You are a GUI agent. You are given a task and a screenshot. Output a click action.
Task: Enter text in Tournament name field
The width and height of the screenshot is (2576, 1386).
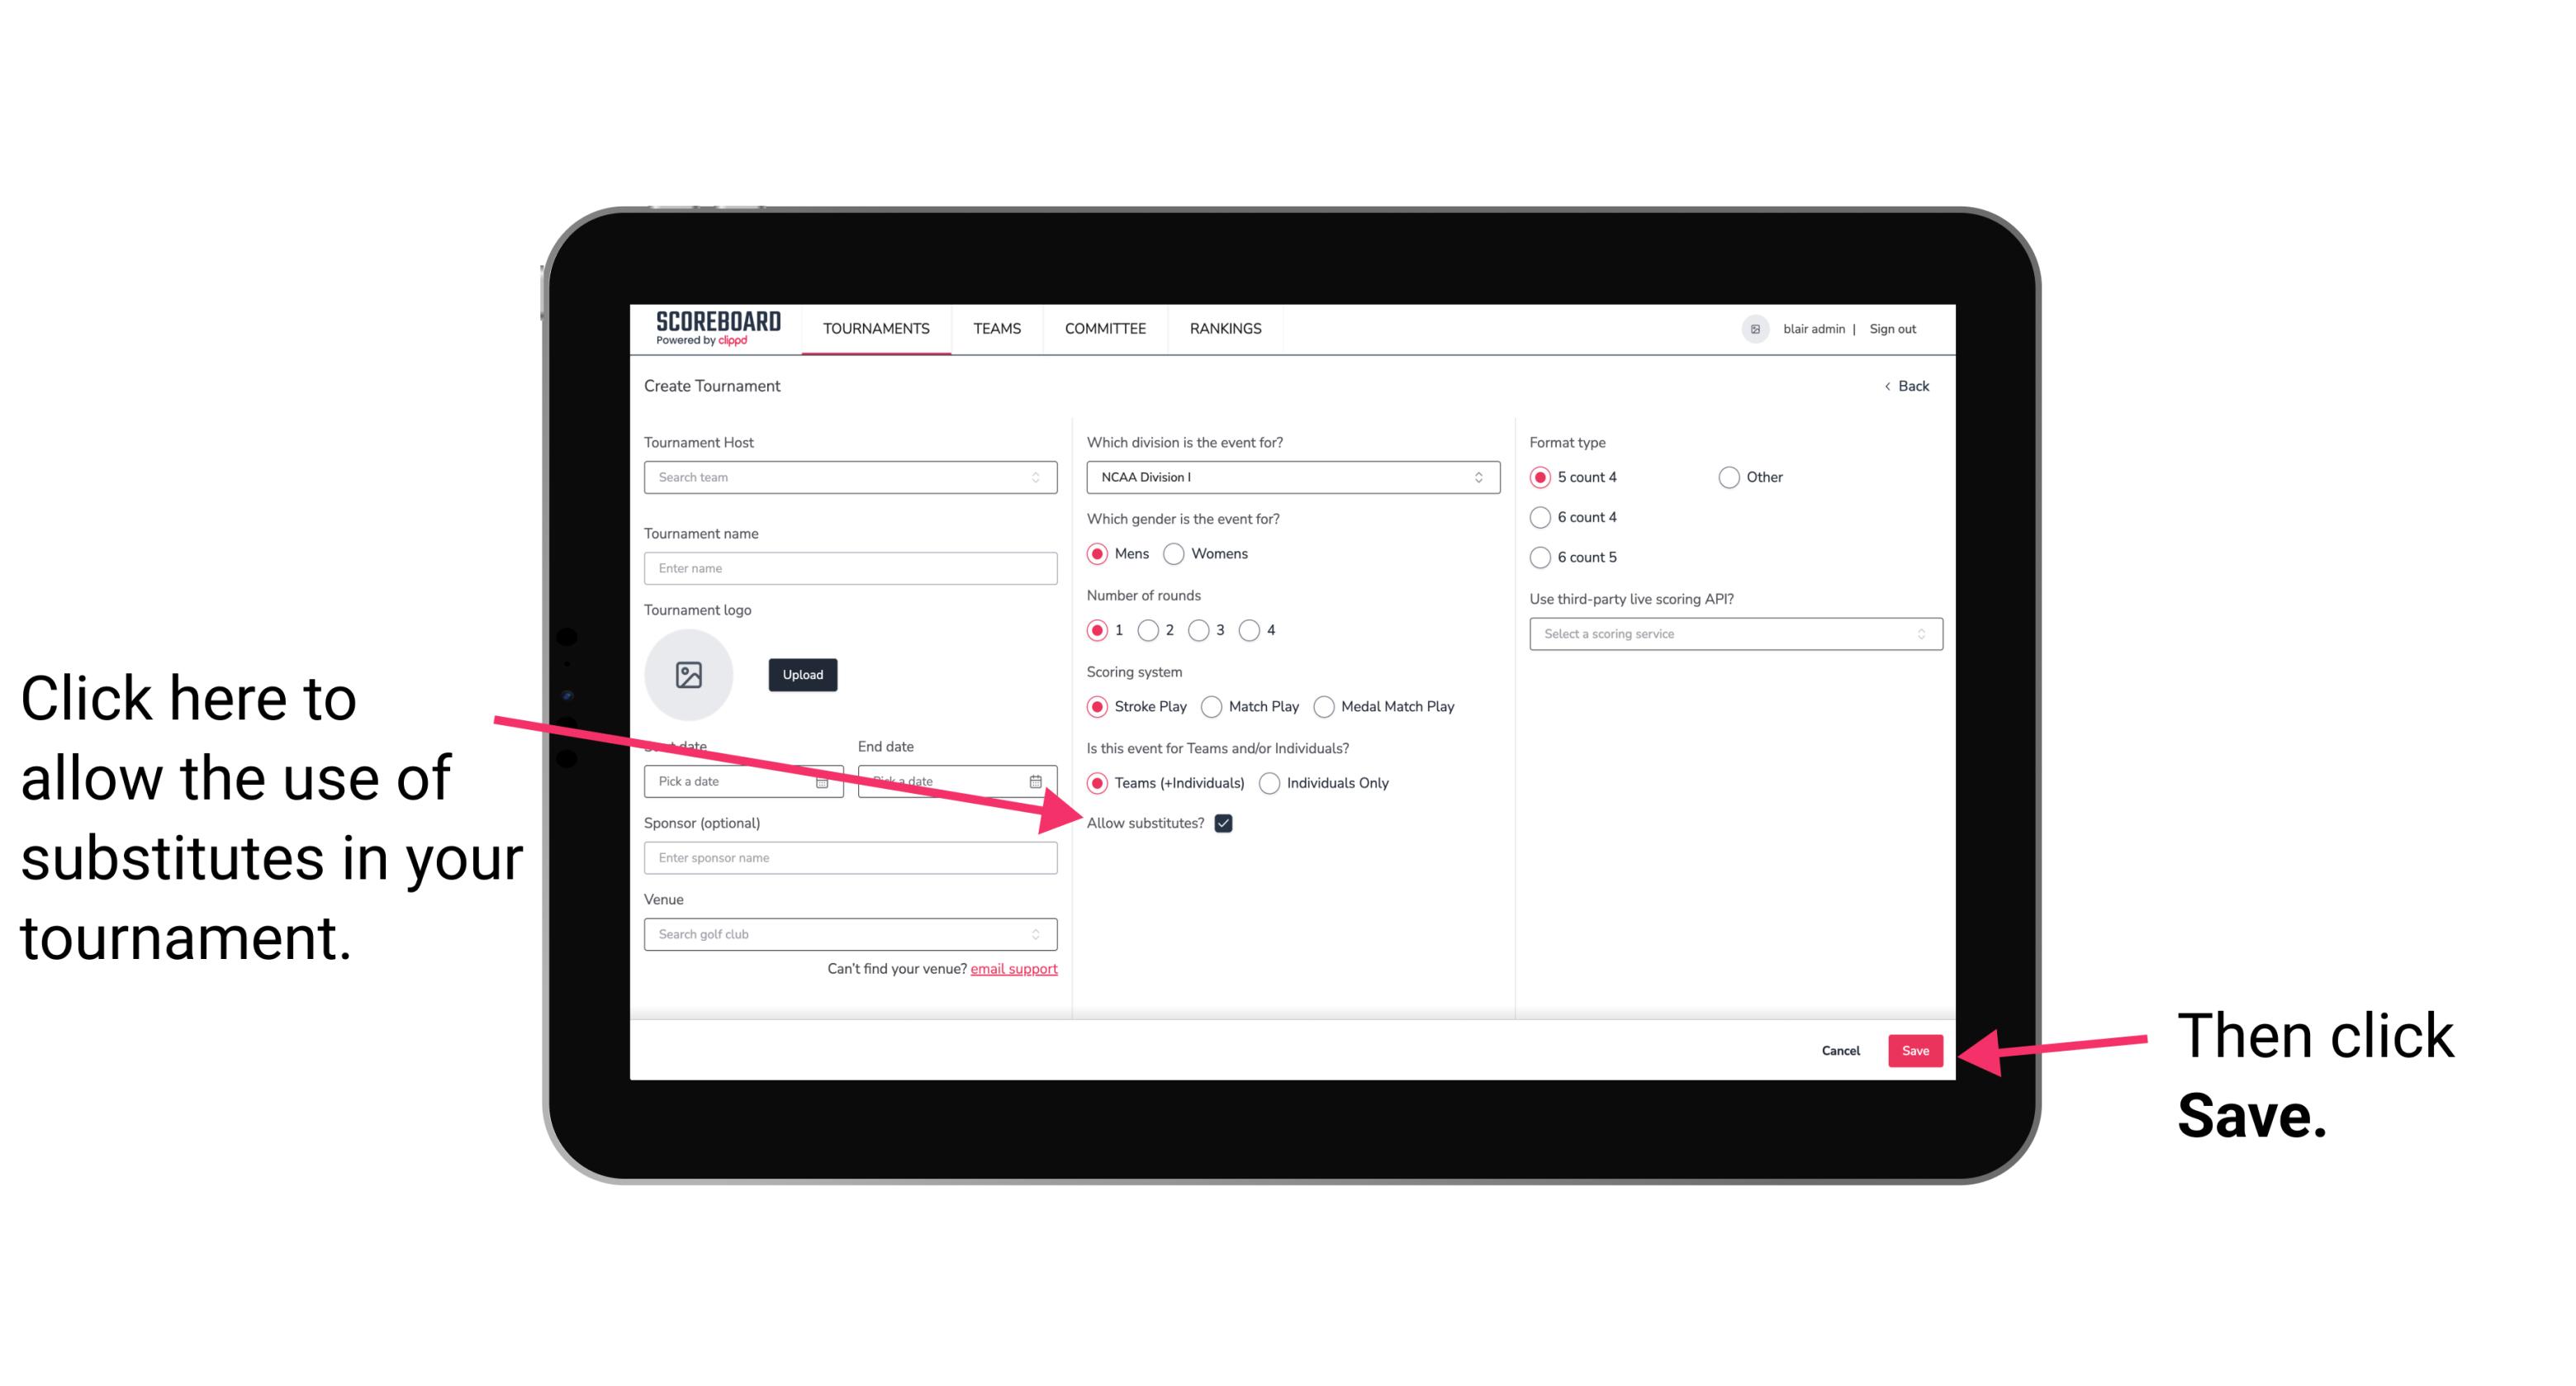click(x=852, y=568)
